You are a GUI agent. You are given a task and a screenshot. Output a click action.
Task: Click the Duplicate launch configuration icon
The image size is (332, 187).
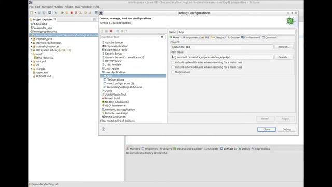pyautogui.click(x=106, y=31)
